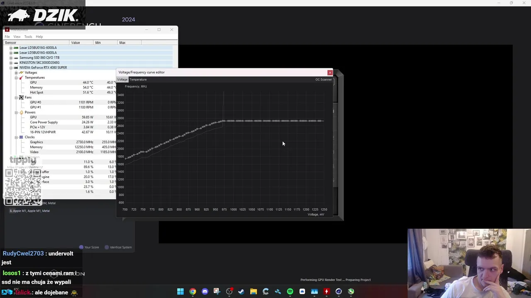Switch to HWMonitor red lightning taskbar icon
The image size is (531, 298).
(326, 291)
